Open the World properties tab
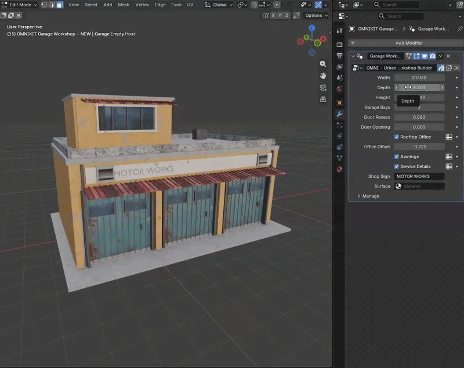464x368 pixels. tap(339, 89)
